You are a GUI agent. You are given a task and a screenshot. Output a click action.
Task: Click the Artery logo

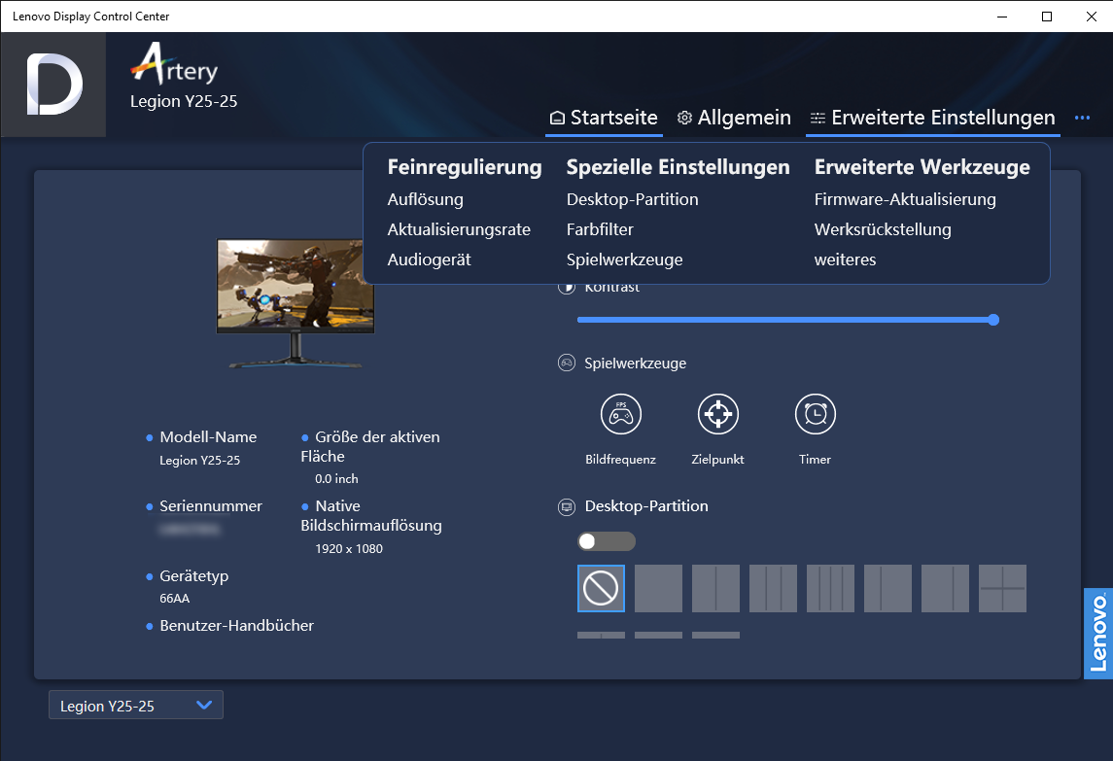click(175, 64)
